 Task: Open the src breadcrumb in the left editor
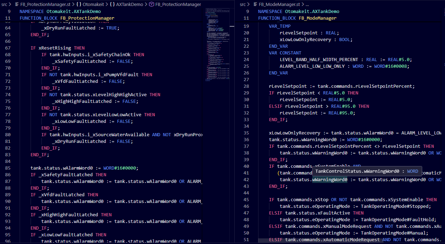pos(4,5)
